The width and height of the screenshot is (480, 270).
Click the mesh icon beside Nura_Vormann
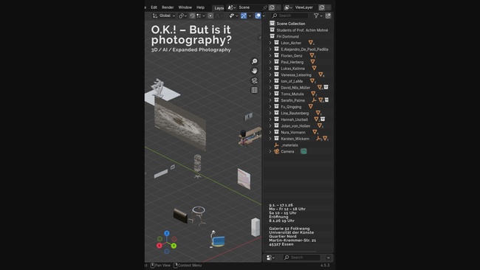pos(315,132)
